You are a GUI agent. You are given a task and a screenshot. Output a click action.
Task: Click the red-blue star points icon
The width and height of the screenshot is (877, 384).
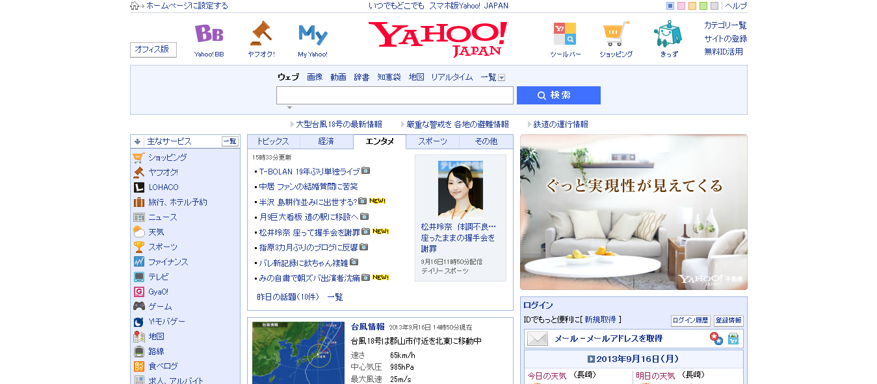[x=716, y=338]
